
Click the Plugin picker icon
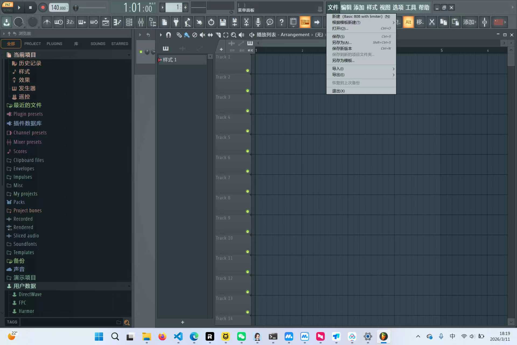[176, 22]
